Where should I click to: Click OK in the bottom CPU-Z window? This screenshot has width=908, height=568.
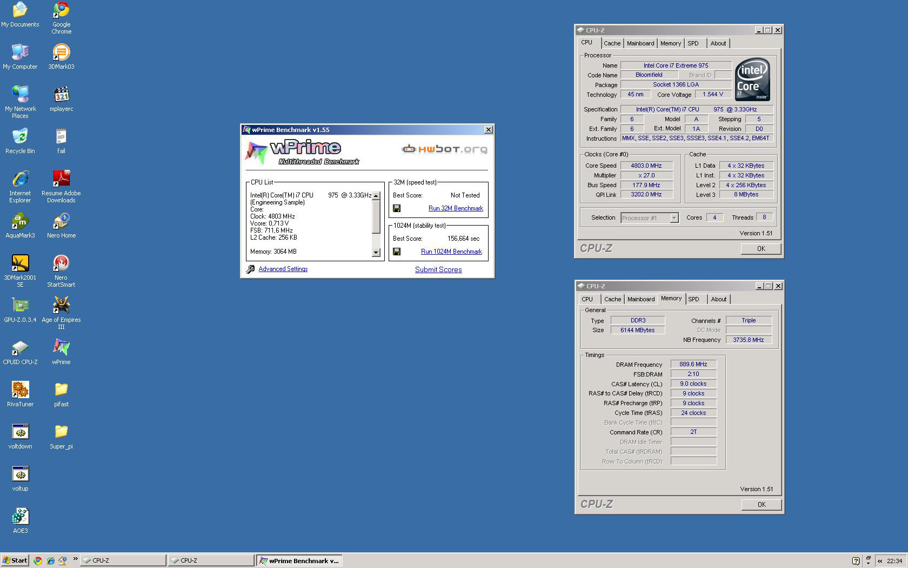[x=762, y=505]
